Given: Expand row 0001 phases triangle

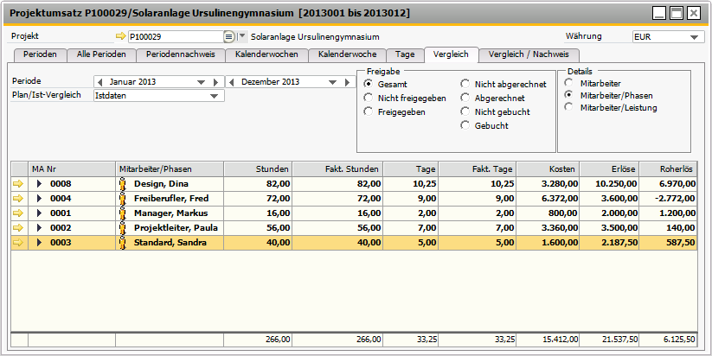Looking at the screenshot, I should [x=39, y=213].
